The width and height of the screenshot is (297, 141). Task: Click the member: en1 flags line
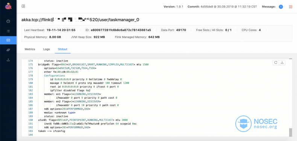(72, 94)
